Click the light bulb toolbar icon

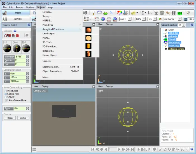(93, 13)
